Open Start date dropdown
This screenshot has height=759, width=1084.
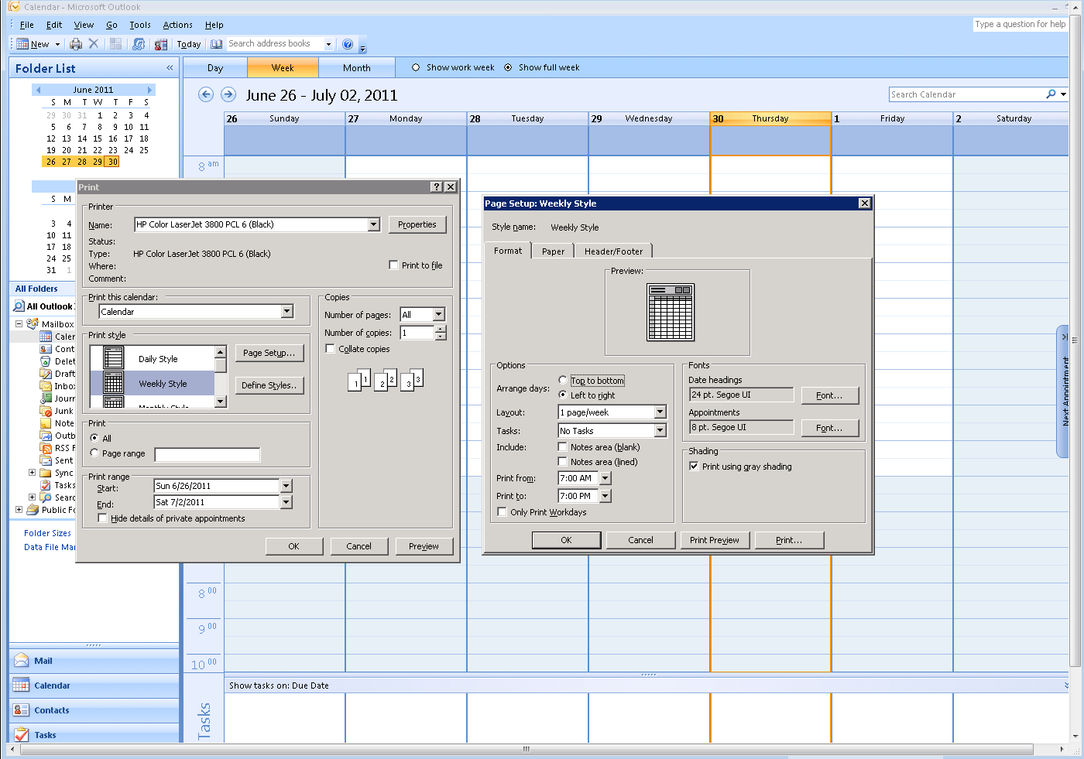click(286, 486)
